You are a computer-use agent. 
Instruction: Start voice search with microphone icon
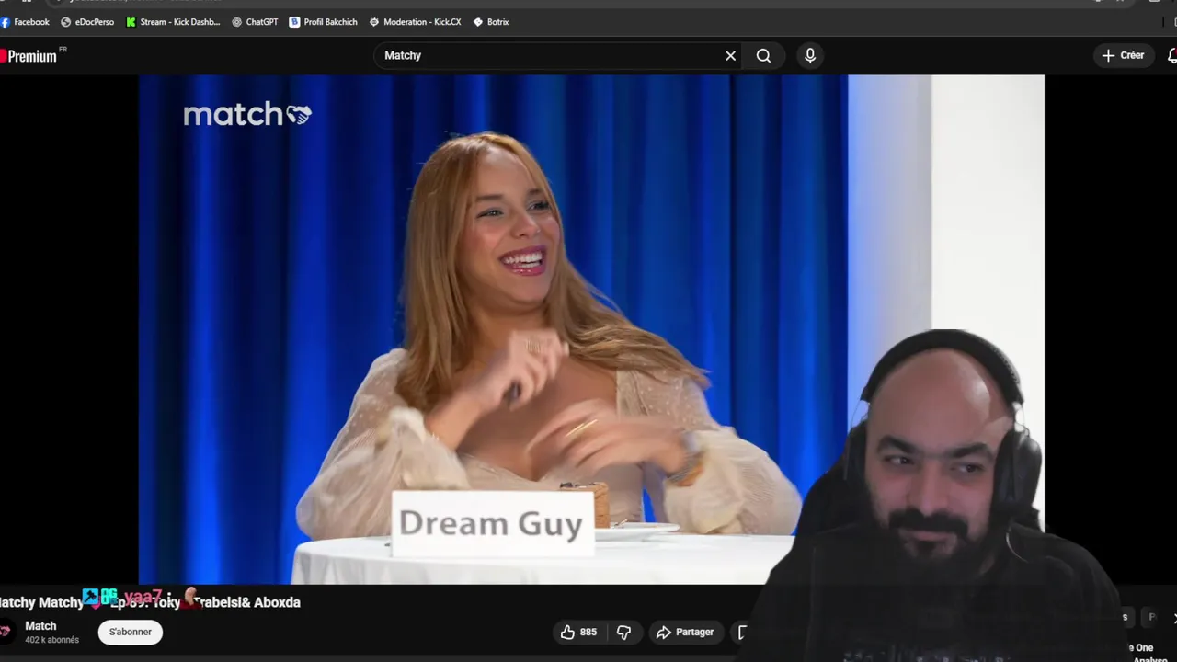pyautogui.click(x=810, y=55)
